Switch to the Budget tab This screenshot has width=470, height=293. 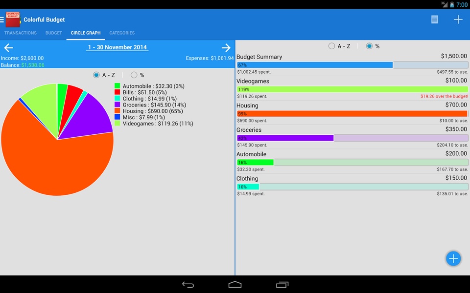(x=54, y=33)
